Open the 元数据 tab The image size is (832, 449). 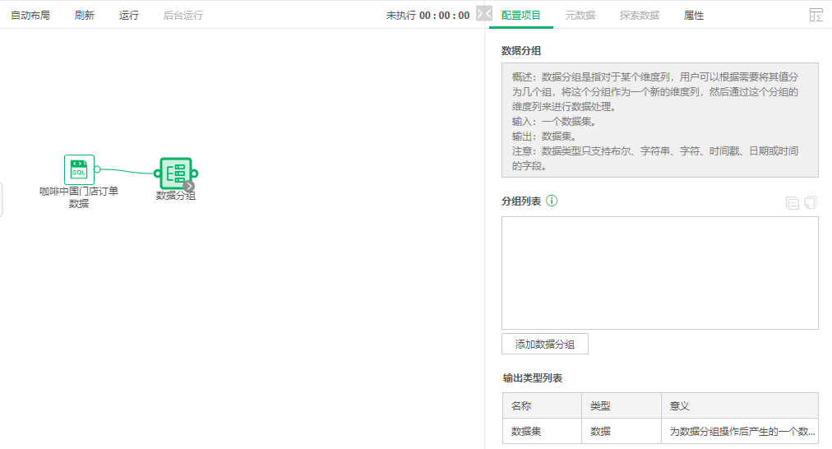[580, 16]
